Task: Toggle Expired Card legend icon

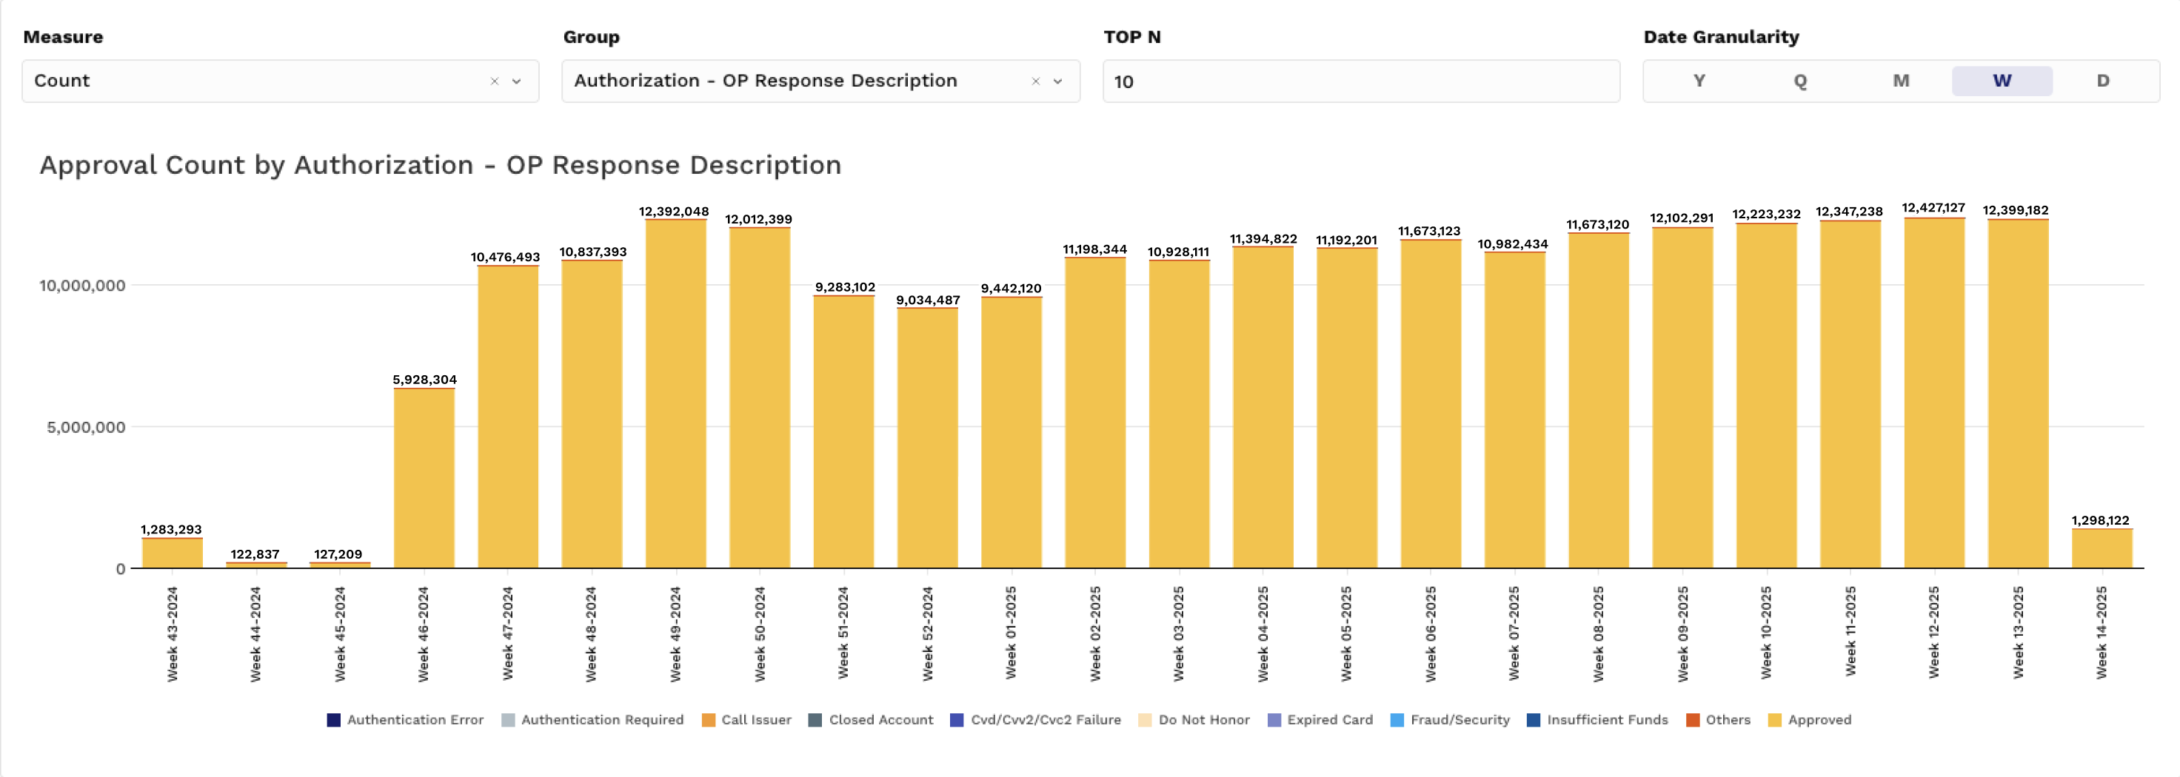Action: pyautogui.click(x=1274, y=719)
